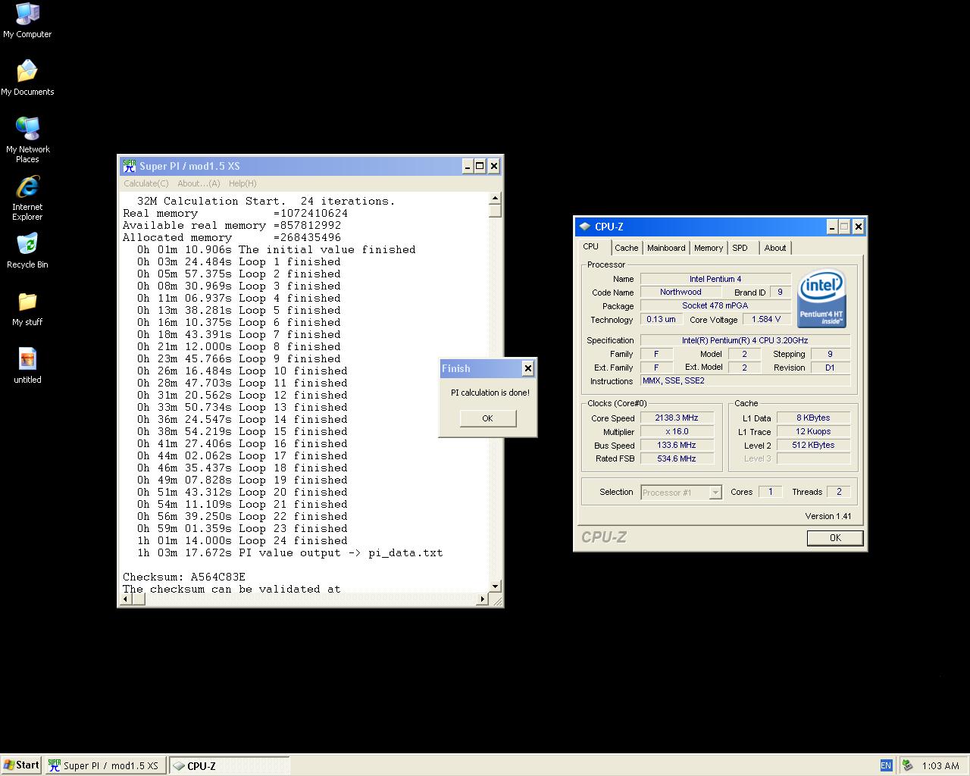Click the Core Speed 2138.3 MHz value
The width and height of the screenshot is (970, 776).
tap(677, 418)
